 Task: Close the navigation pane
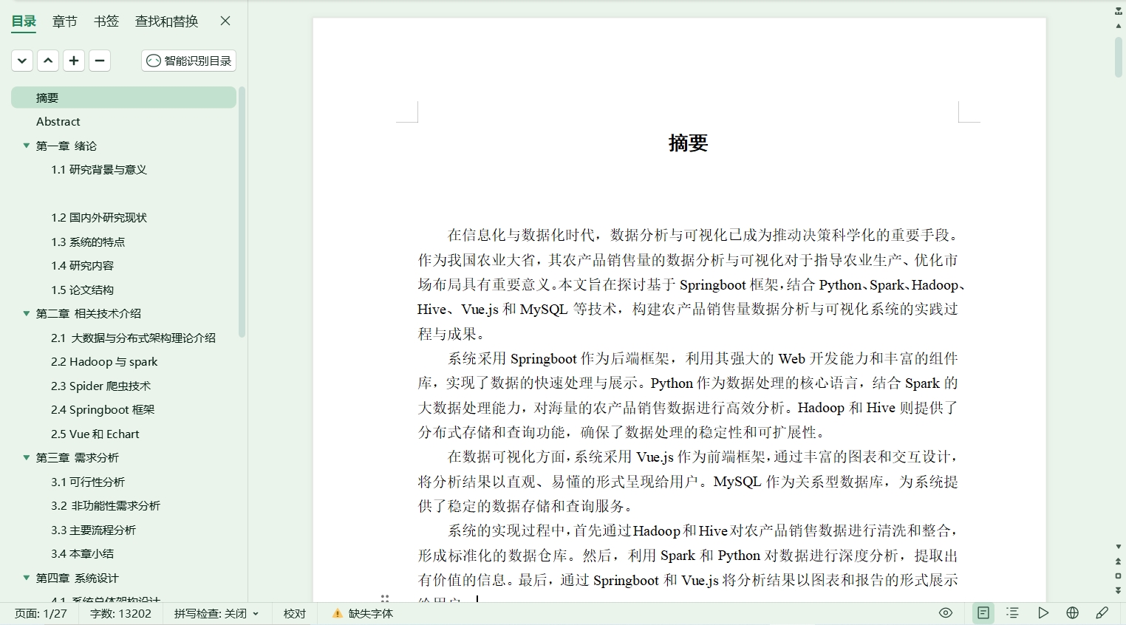coord(225,21)
